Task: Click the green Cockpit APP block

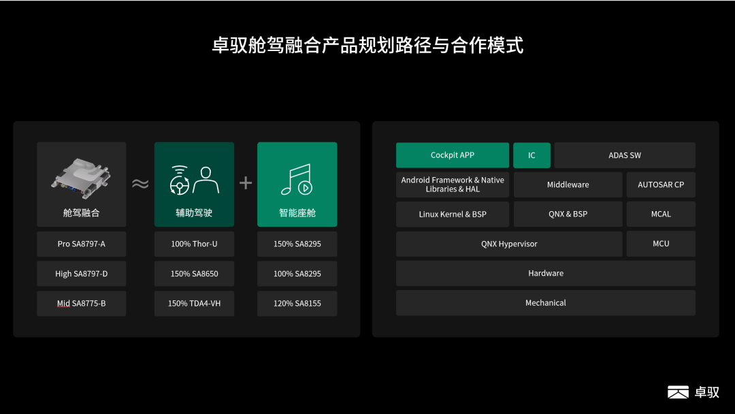Action: tap(453, 155)
